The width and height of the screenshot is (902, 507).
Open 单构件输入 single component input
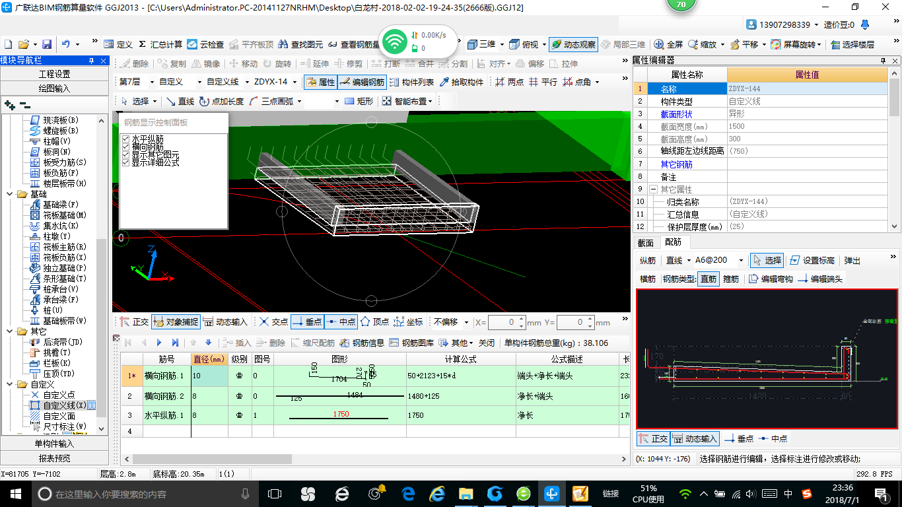coord(54,444)
